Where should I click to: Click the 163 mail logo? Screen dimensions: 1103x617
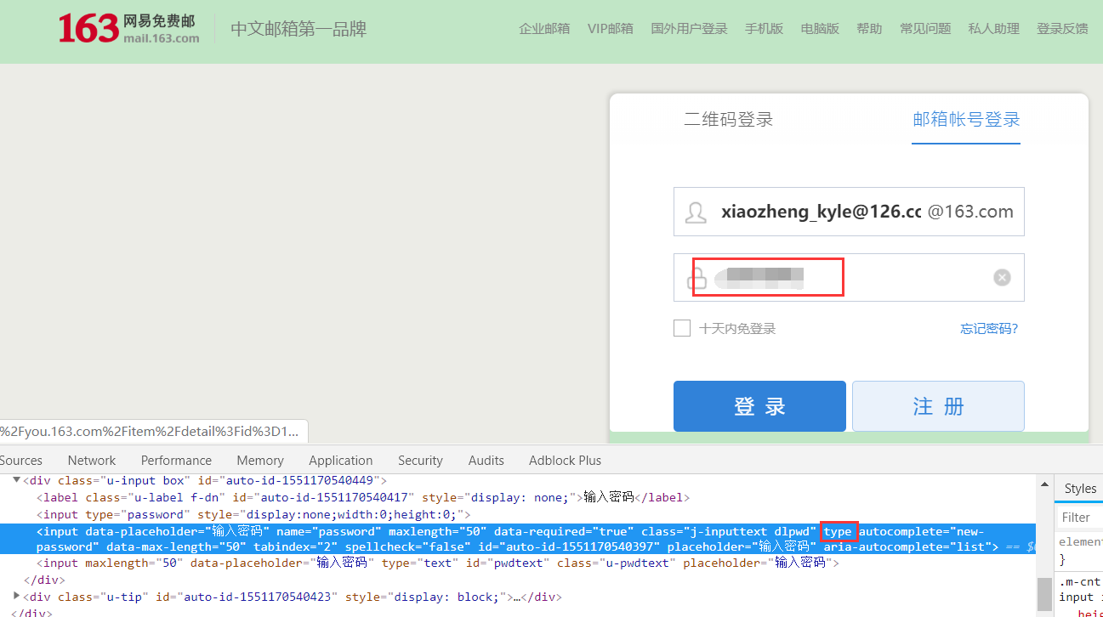click(x=128, y=29)
